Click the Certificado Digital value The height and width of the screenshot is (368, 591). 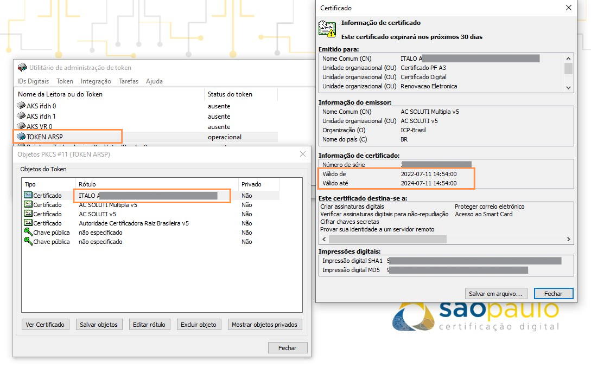[423, 77]
